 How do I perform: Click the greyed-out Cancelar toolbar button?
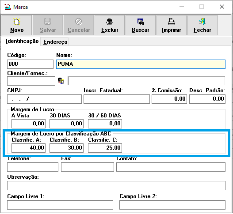click(x=79, y=25)
